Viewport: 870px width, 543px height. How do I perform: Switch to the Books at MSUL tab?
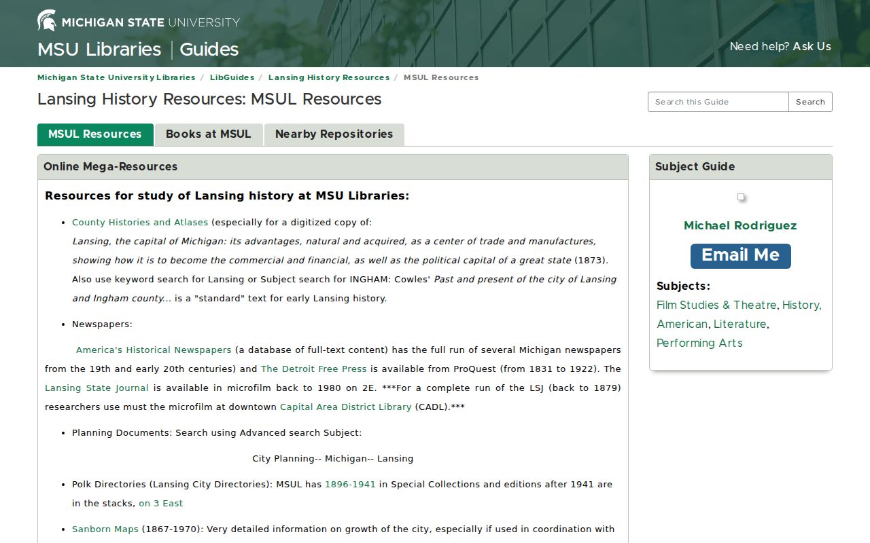click(209, 134)
